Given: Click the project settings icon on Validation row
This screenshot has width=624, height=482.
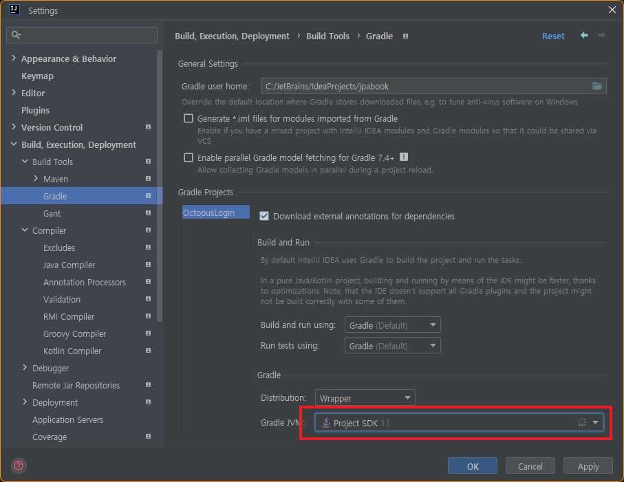Looking at the screenshot, I should pyautogui.click(x=148, y=299).
